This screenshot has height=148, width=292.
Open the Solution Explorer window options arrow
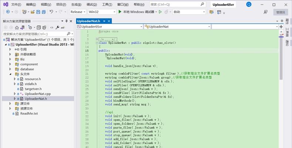click(x=62, y=21)
